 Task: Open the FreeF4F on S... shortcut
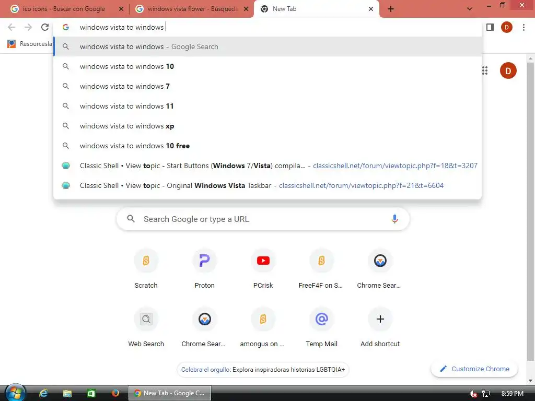(321, 269)
